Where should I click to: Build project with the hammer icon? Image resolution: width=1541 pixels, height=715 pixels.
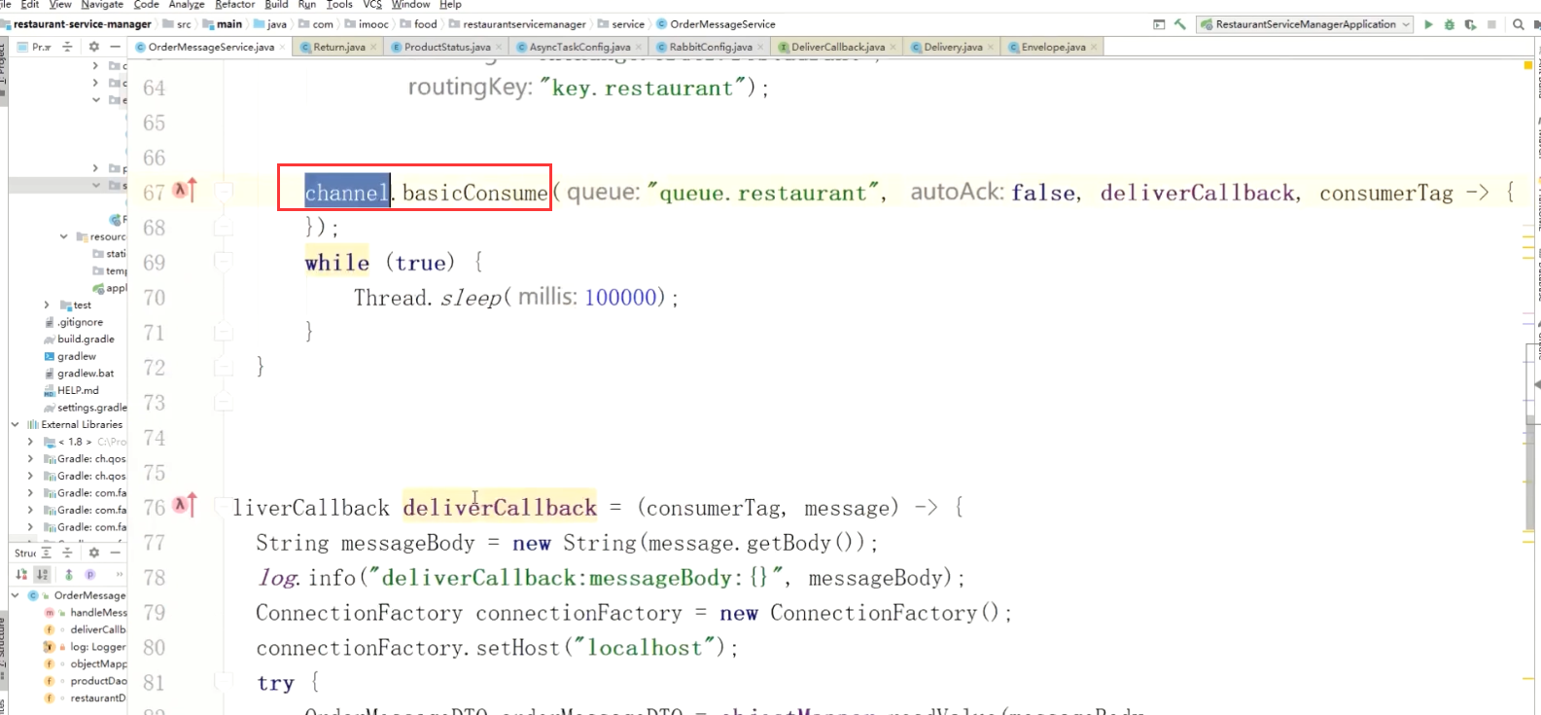click(x=1180, y=24)
